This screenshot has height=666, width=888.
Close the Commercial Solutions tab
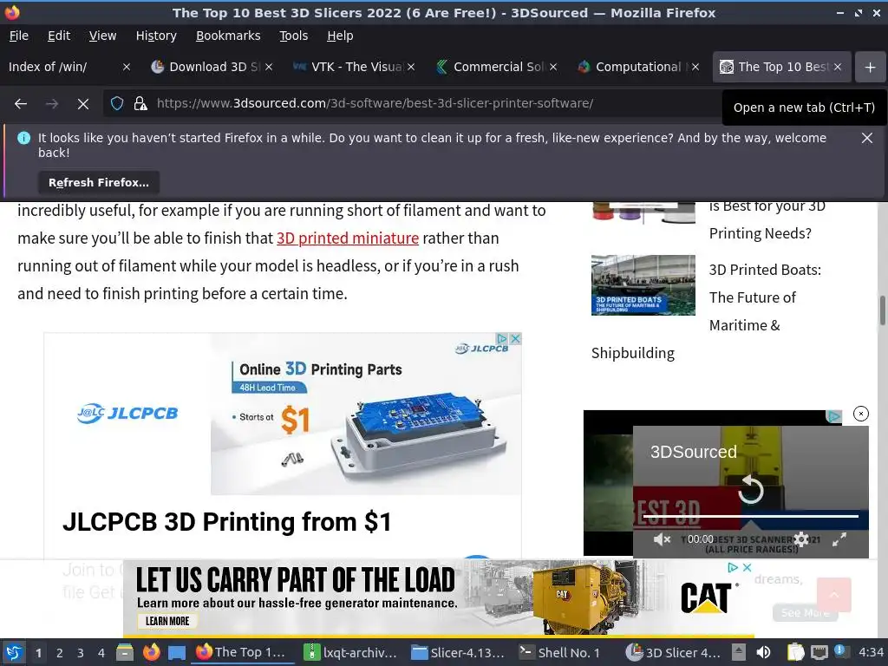pos(553,67)
